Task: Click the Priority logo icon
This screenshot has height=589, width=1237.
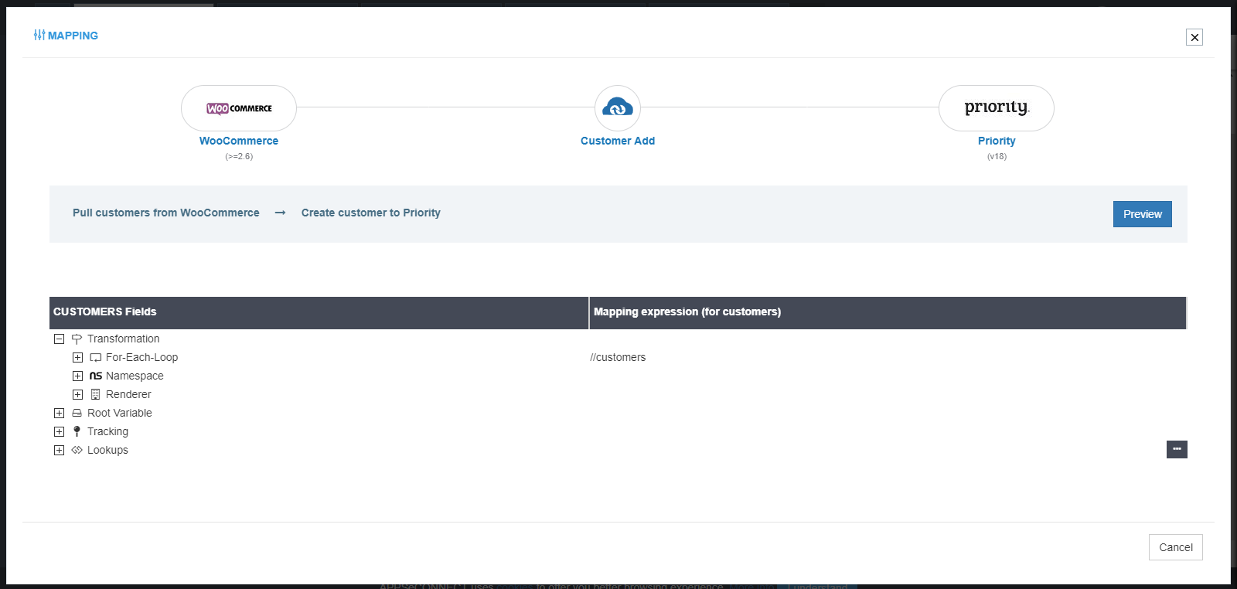Action: click(x=996, y=108)
